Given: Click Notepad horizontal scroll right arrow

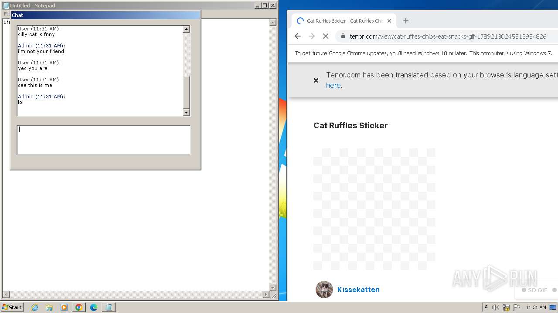Looking at the screenshot, I should coord(265,295).
